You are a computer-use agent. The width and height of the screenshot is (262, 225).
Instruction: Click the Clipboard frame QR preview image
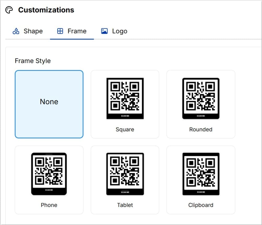[201, 174]
